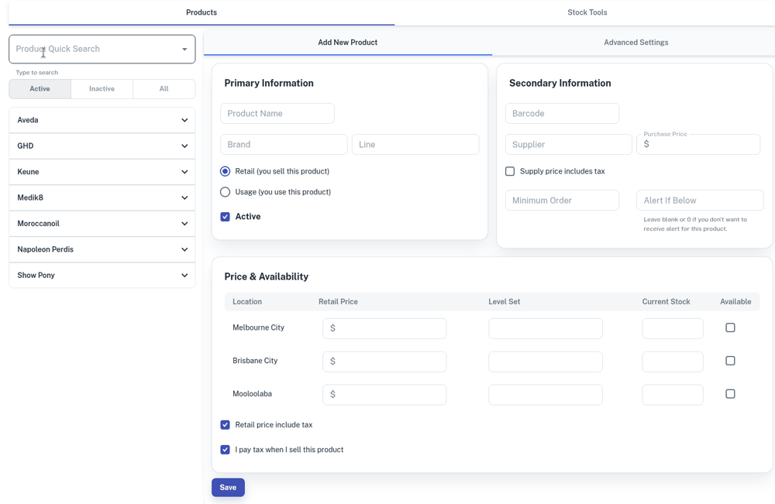This screenshot has width=775, height=504.
Task: Click the Brisbane City Retail Price field
Action: 384,362
